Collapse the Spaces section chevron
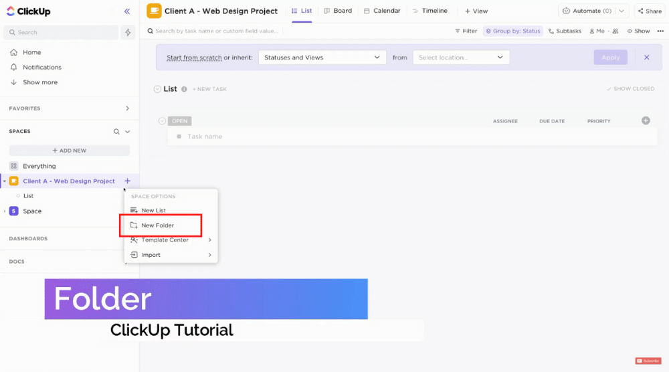The image size is (669, 372). point(127,131)
